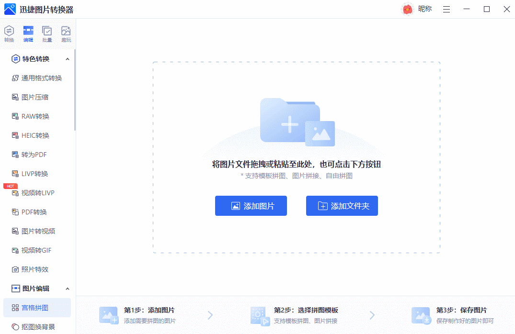Click the user avatar icon
The width and height of the screenshot is (515, 334).
[407, 9]
